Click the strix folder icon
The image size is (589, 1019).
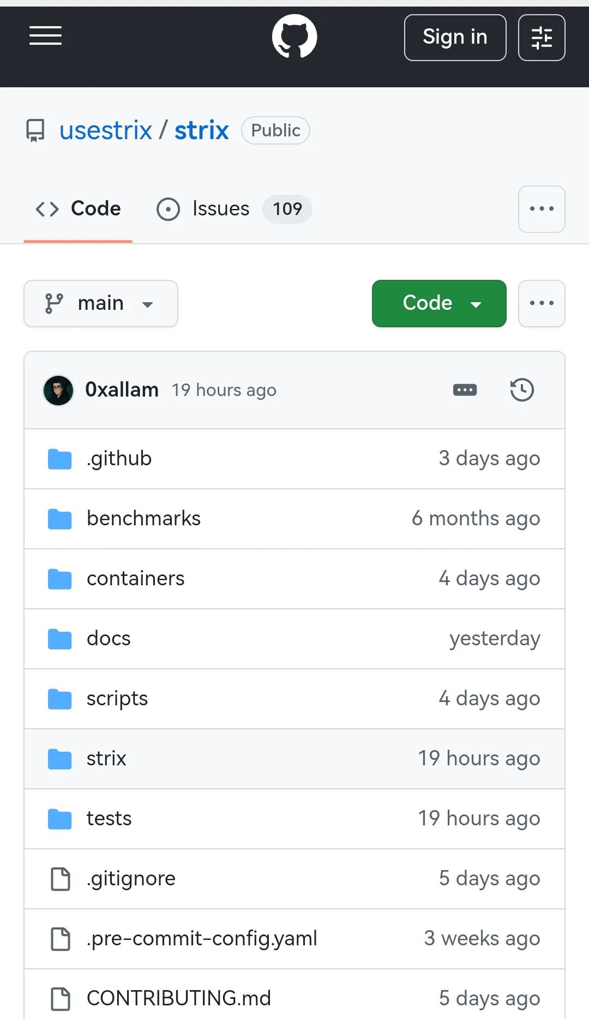point(60,759)
